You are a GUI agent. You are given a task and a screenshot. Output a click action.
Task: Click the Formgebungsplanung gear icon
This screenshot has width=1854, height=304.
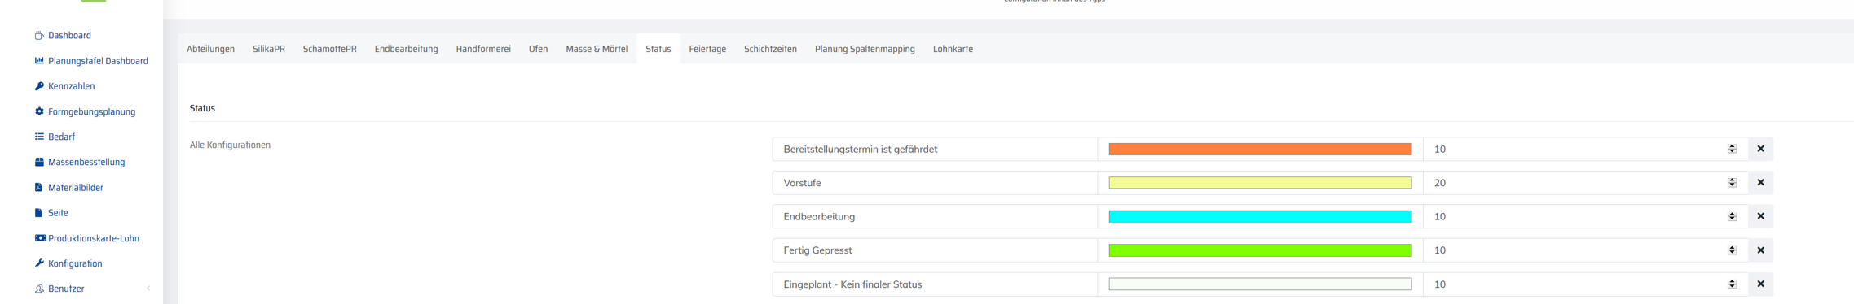click(39, 111)
